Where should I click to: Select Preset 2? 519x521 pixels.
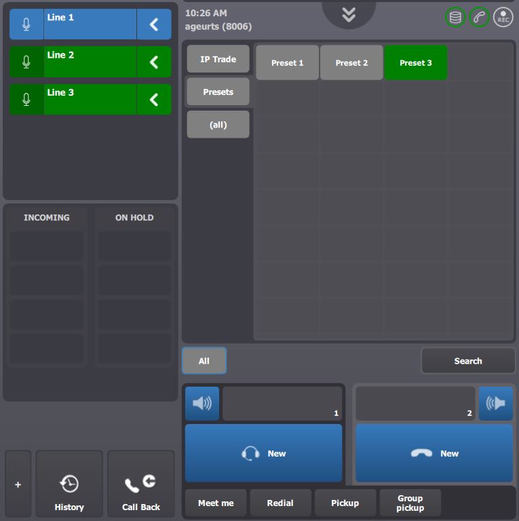[351, 62]
